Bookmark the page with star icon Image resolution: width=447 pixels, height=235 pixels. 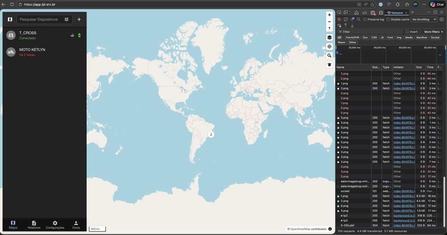372,4
